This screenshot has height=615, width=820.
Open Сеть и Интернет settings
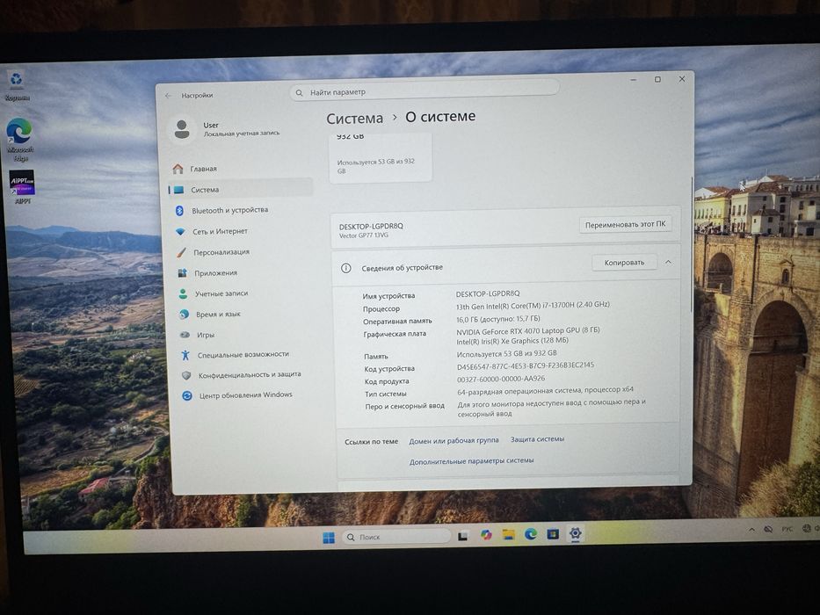tap(242, 231)
